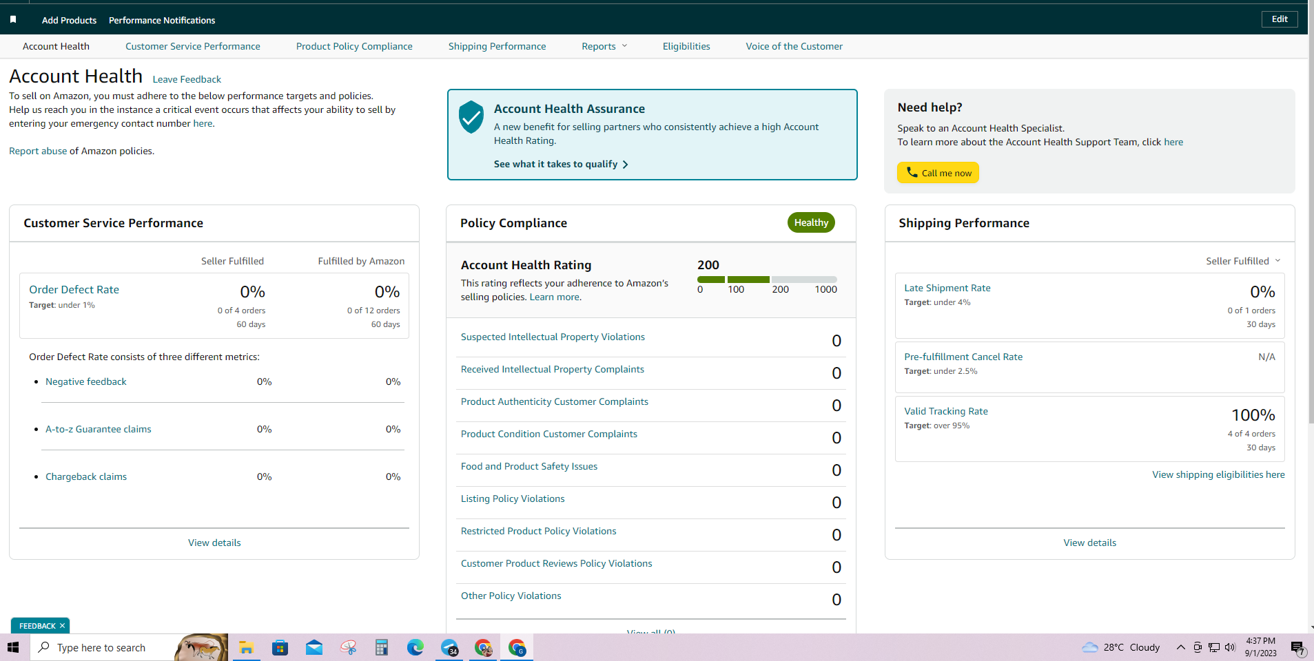
Task: Expand the Reports dropdown menu
Action: 604,46
